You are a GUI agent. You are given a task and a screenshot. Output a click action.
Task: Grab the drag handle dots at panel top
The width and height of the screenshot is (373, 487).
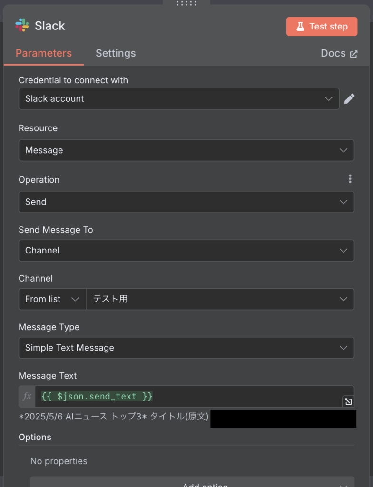(x=186, y=3)
